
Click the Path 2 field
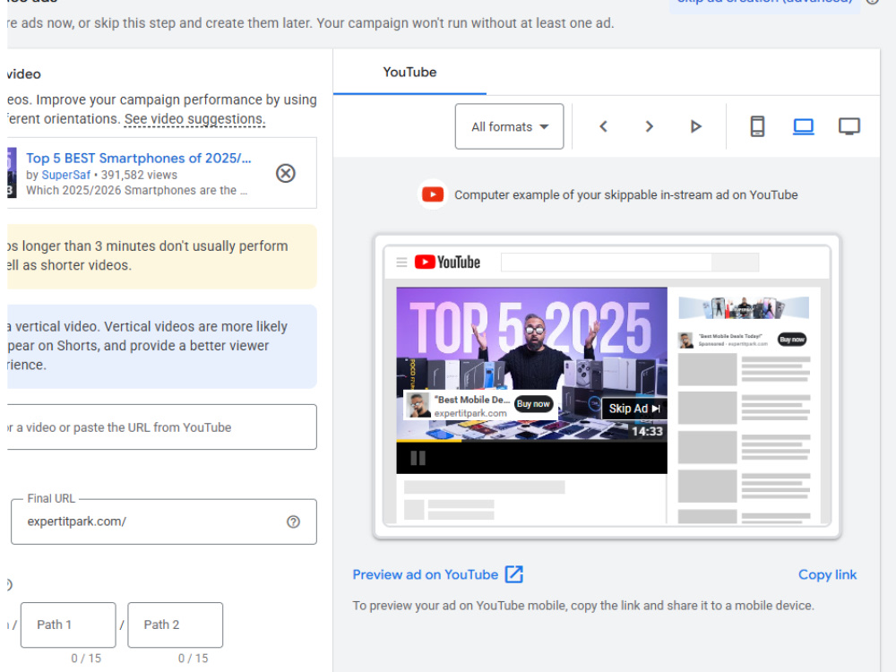pos(176,625)
